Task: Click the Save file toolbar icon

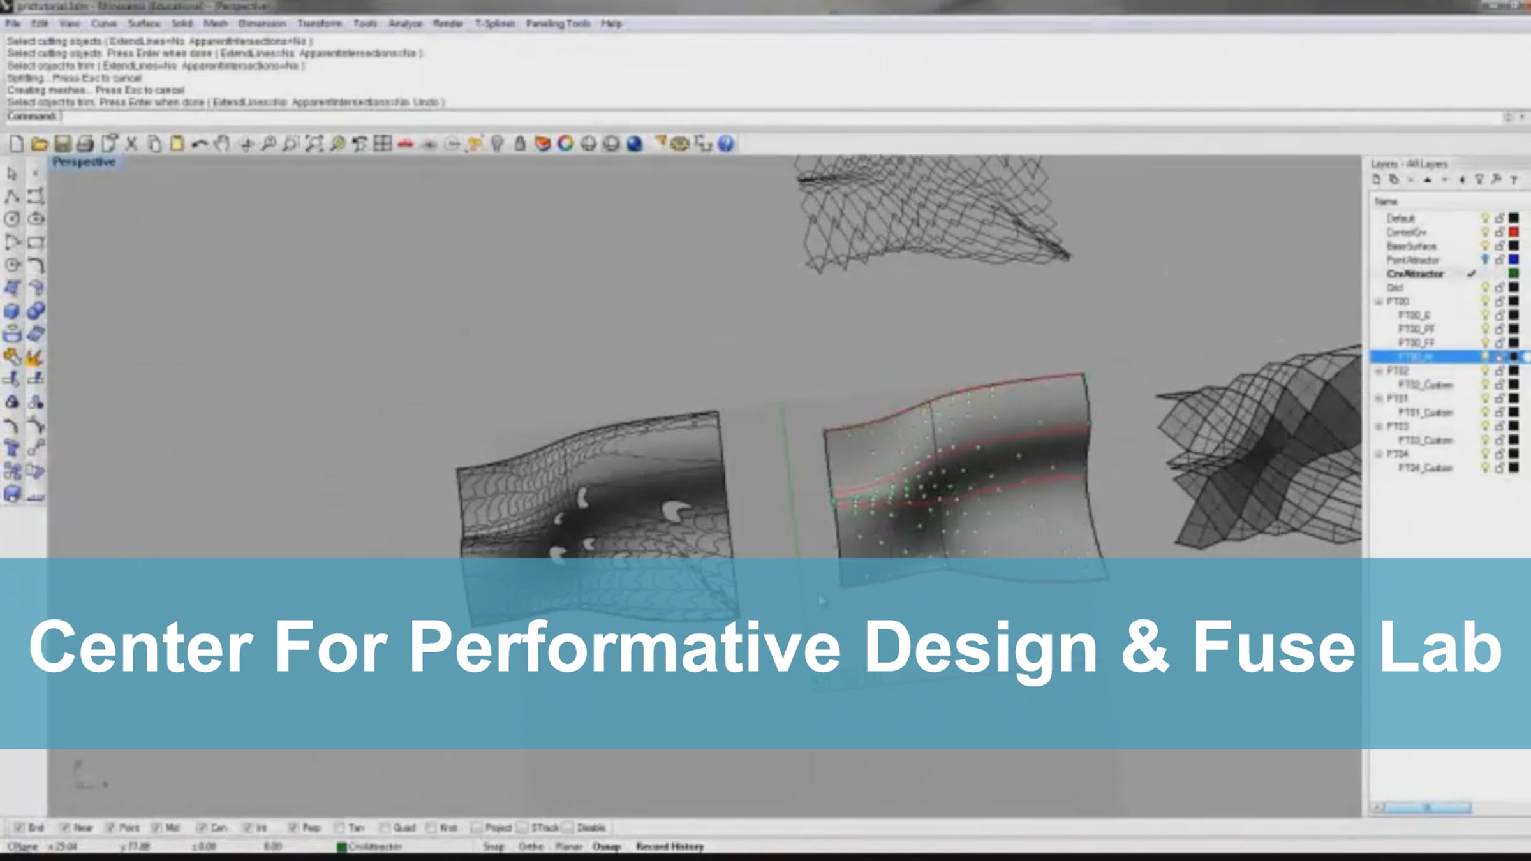Action: 63,143
